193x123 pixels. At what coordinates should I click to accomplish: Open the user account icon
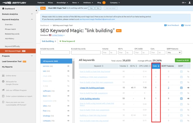coord(189,3)
